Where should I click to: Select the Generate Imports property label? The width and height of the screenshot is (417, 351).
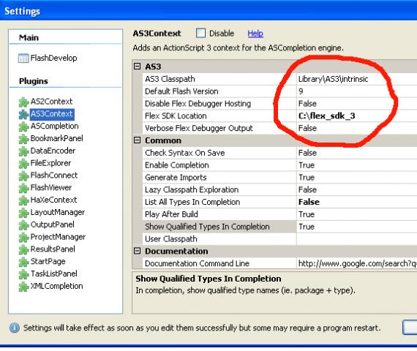pos(176,178)
